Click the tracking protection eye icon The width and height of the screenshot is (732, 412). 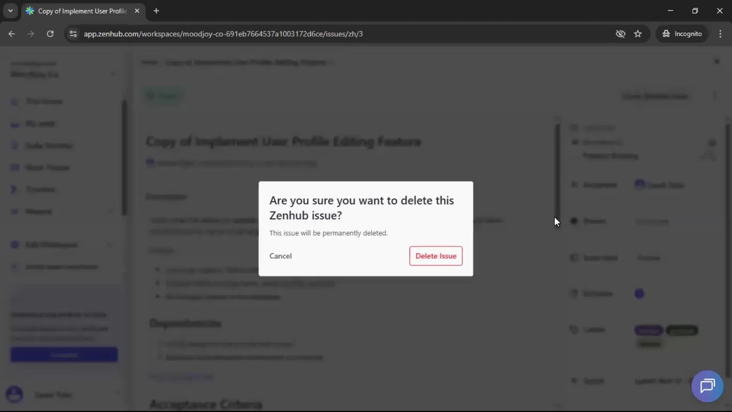pyautogui.click(x=621, y=34)
